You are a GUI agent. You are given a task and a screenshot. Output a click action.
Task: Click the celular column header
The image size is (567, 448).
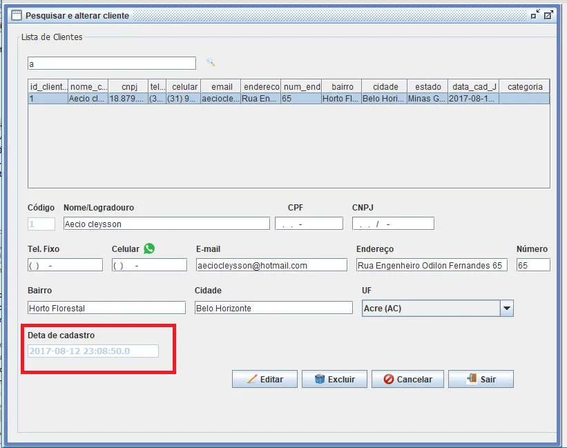[184, 87]
